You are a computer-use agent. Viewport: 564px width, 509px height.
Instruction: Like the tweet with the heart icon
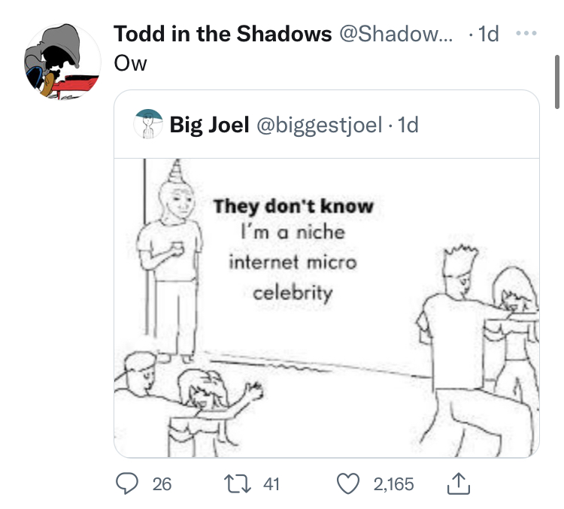[348, 483]
